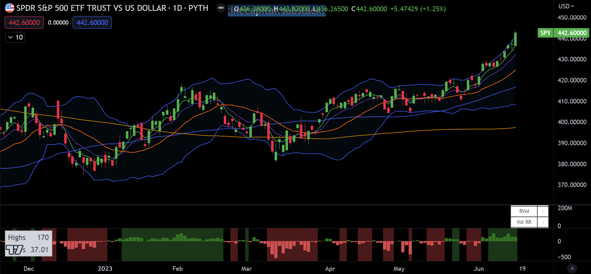591x274 pixels.
Task: Select the low value L436.26500
Action: tap(331, 9)
